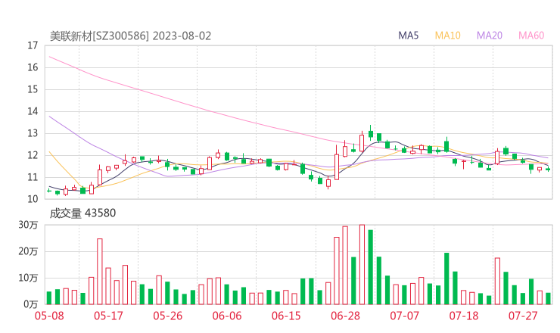This screenshot has height=333, width=560.
Task: Click the 07-18 date axis label
Action: (464, 316)
